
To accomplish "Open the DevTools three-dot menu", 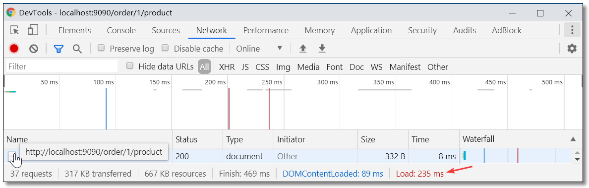I will pyautogui.click(x=572, y=30).
